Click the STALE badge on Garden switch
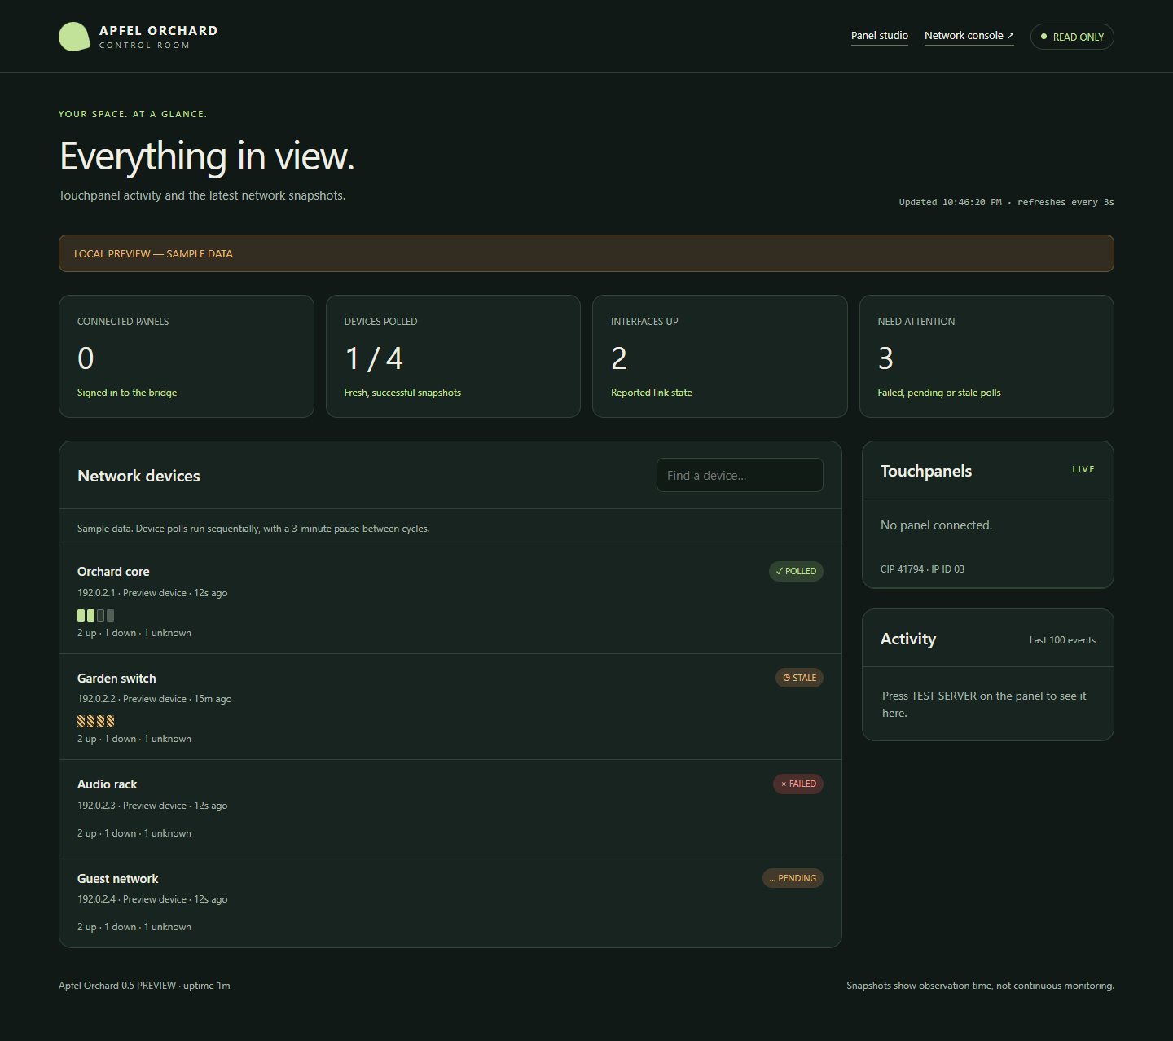Viewport: 1173px width, 1041px height. click(x=799, y=678)
